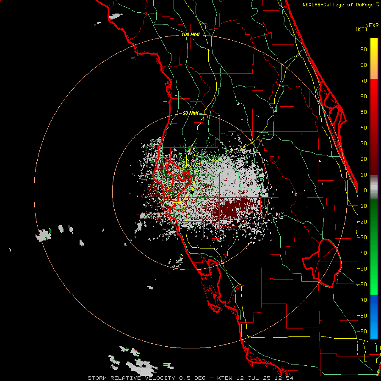Click the -80 value on velocity scale

pos(362,316)
